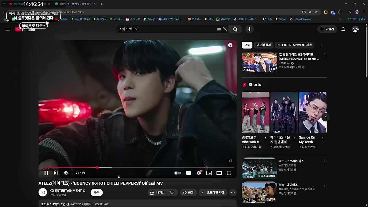
Task: Open options for the KBS Kpop video
Action: coord(325,55)
